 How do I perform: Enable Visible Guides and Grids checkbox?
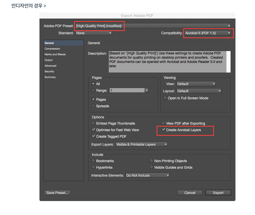coord(151,167)
